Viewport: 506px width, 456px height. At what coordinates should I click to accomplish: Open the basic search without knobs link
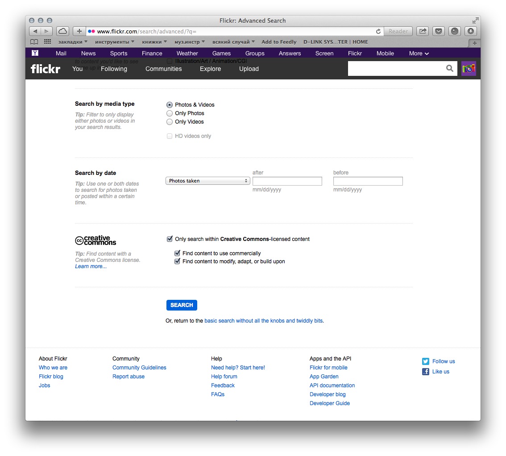tap(264, 321)
